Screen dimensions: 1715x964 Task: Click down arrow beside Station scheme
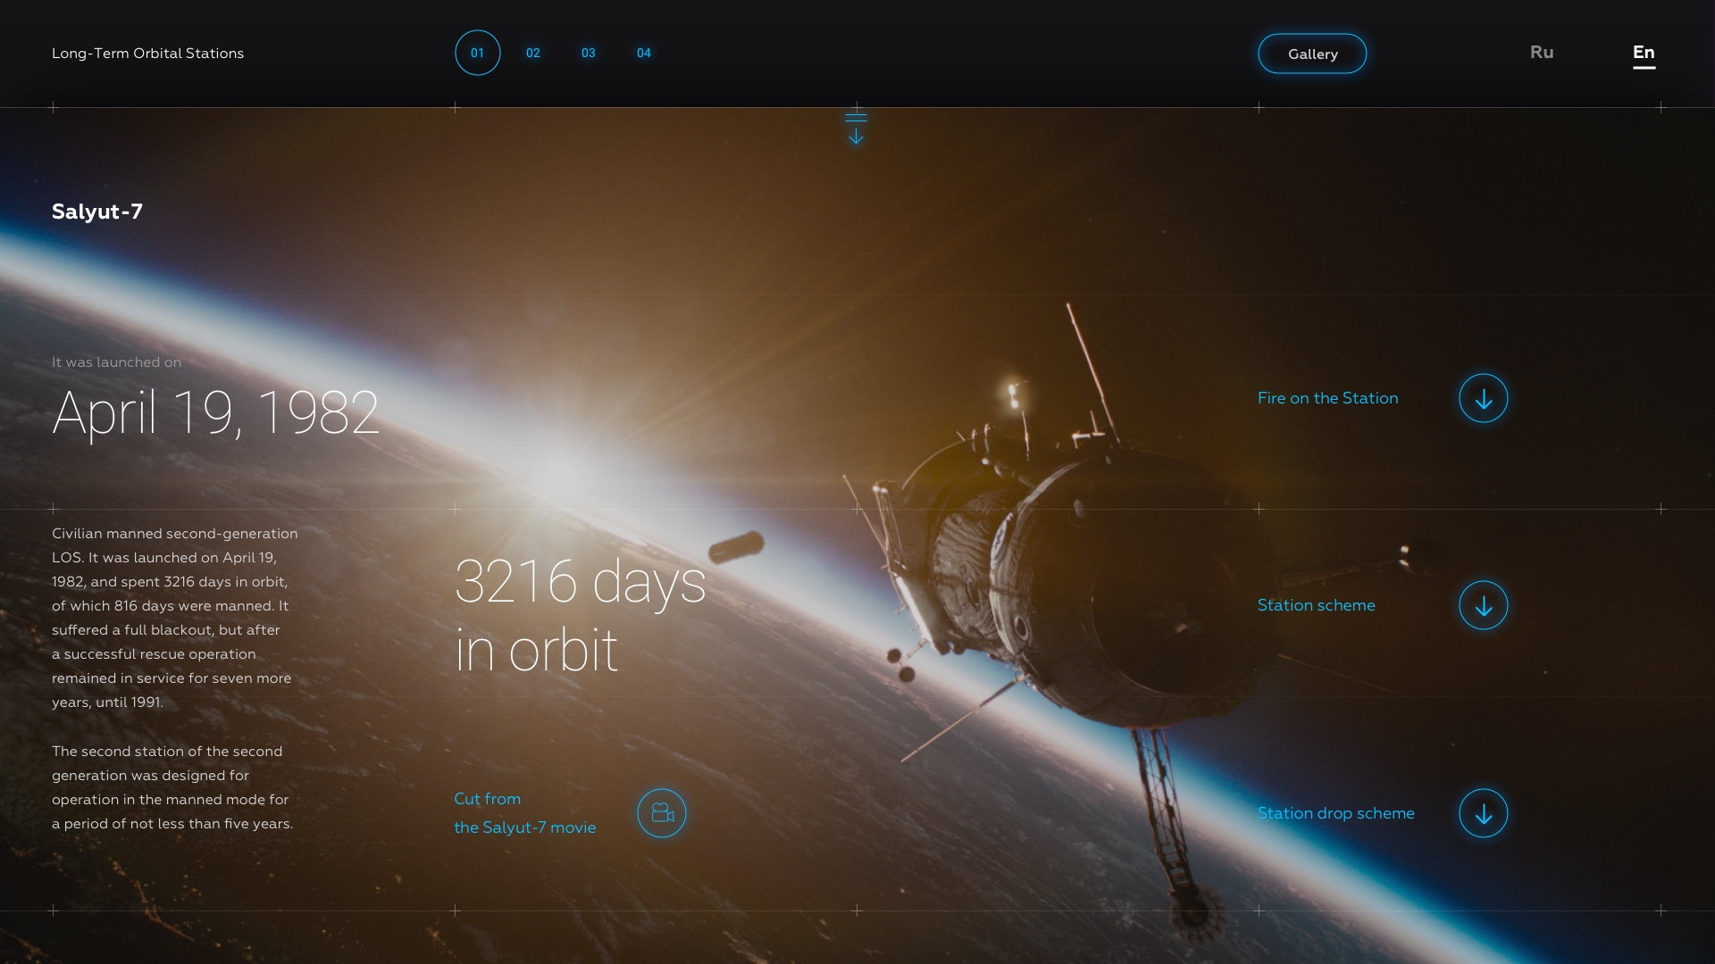click(1483, 605)
